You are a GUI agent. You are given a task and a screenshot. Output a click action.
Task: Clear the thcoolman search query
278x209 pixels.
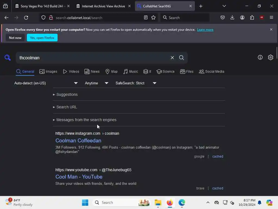pos(172,58)
